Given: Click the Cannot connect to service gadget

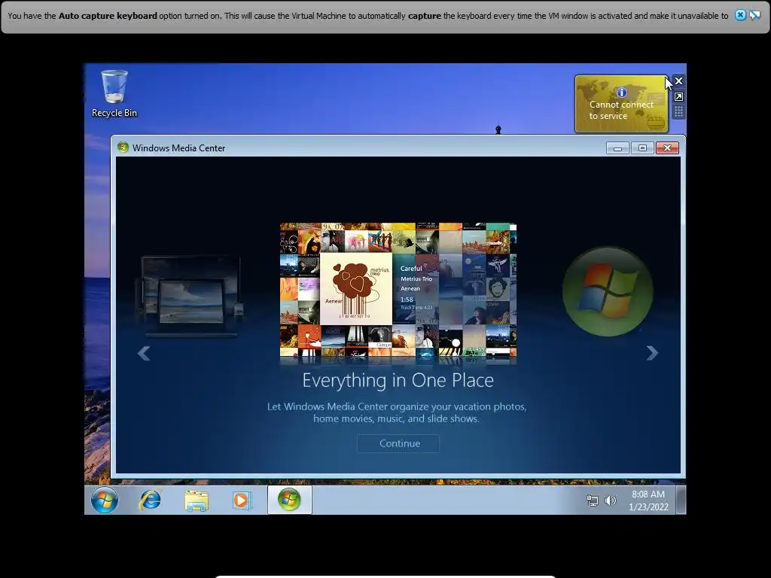Looking at the screenshot, I should [621, 104].
